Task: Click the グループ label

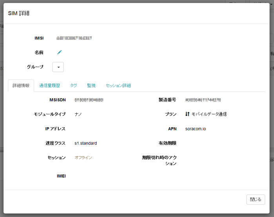Action: pyautogui.click(x=35, y=67)
